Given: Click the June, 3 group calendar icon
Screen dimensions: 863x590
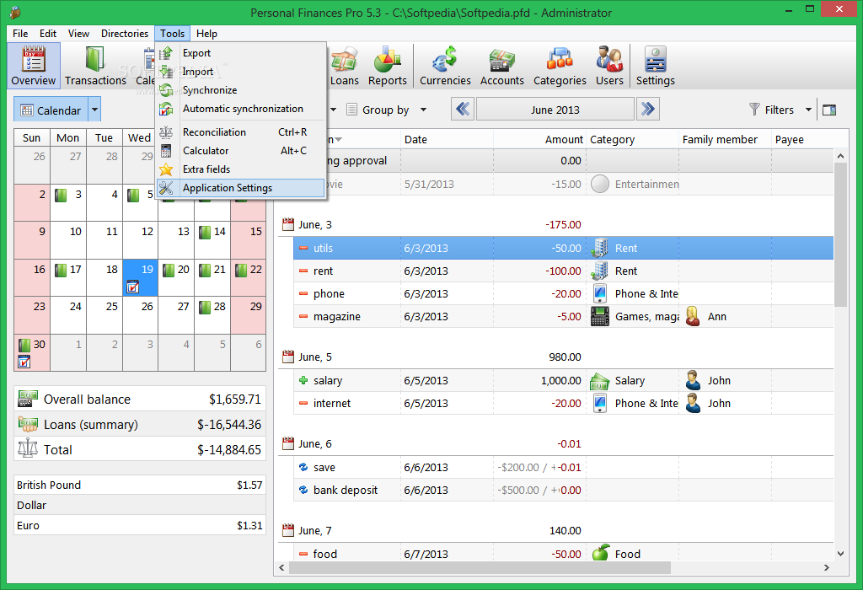Looking at the screenshot, I should pos(288,224).
